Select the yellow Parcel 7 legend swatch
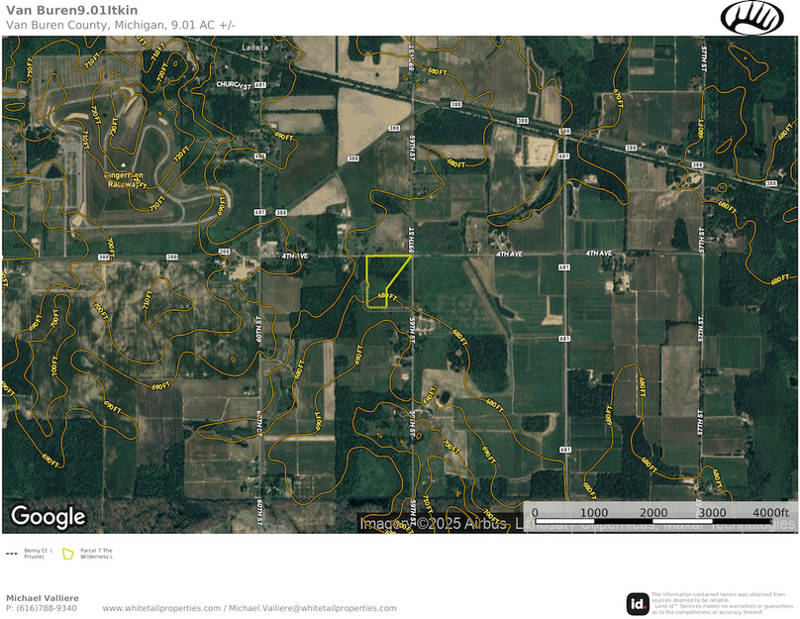 click(x=67, y=555)
